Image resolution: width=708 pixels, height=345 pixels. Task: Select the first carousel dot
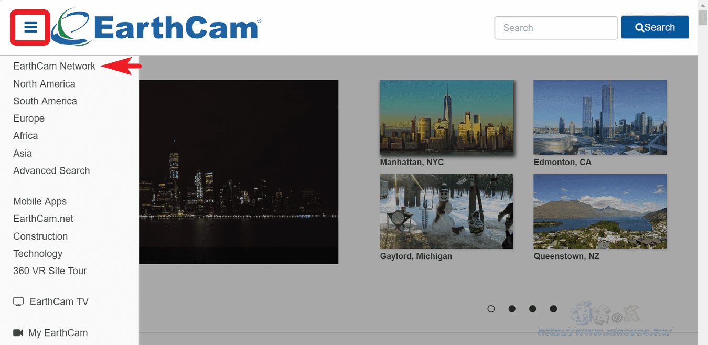pos(491,309)
